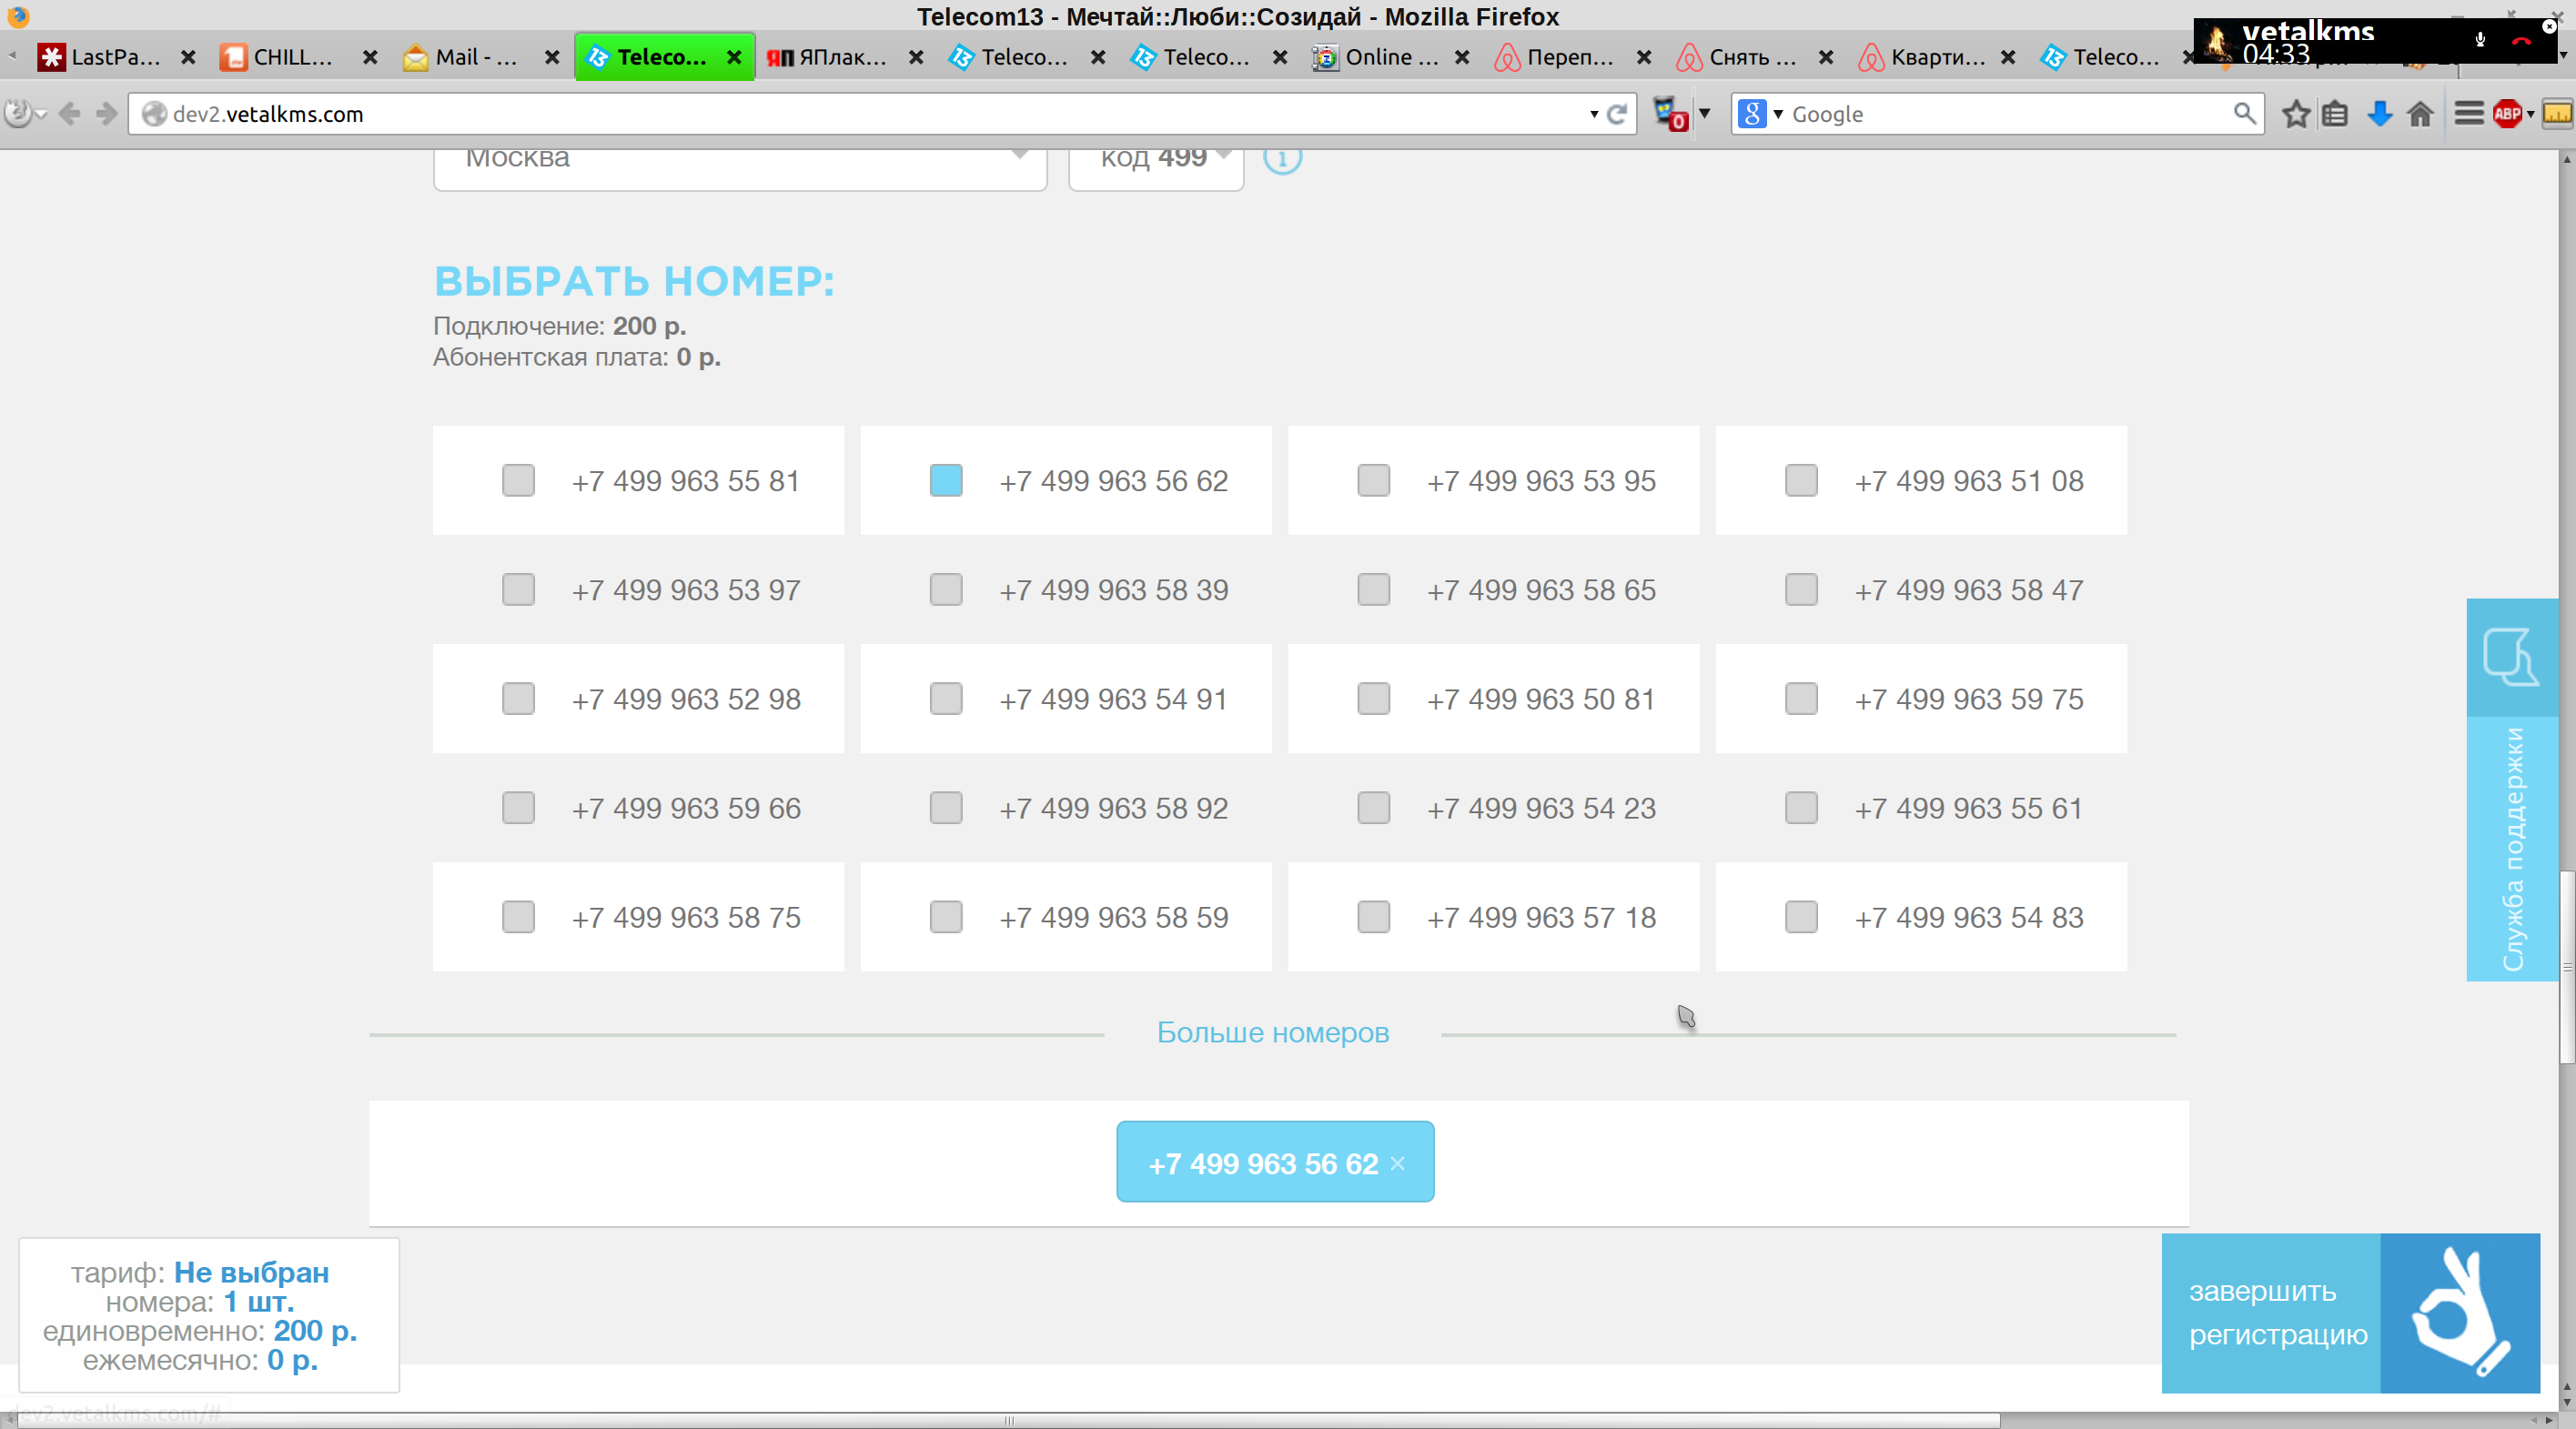Image resolution: width=2576 pixels, height=1429 pixels.
Task: Open the URL bar history dropdown arrow
Action: pyautogui.click(x=1593, y=114)
